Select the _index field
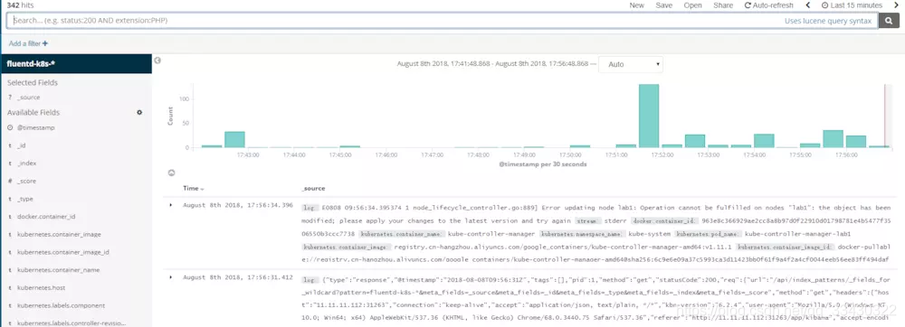Image resolution: width=905 pixels, height=327 pixels. coord(26,163)
